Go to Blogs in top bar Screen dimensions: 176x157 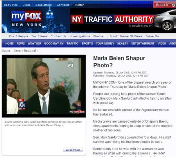[26, 5]
